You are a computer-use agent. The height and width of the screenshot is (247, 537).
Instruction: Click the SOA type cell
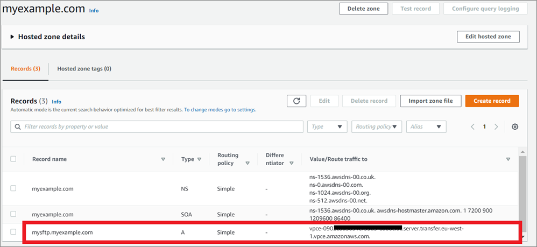187,215
